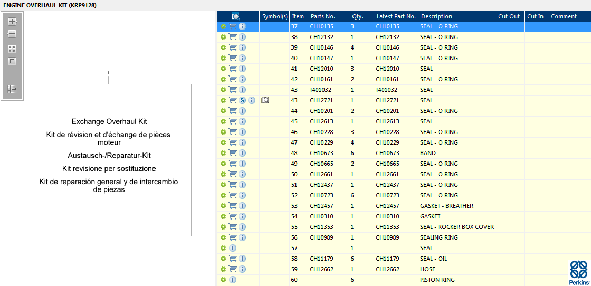
Task: Click the S supersession icon for CH12721
Action: (x=242, y=100)
